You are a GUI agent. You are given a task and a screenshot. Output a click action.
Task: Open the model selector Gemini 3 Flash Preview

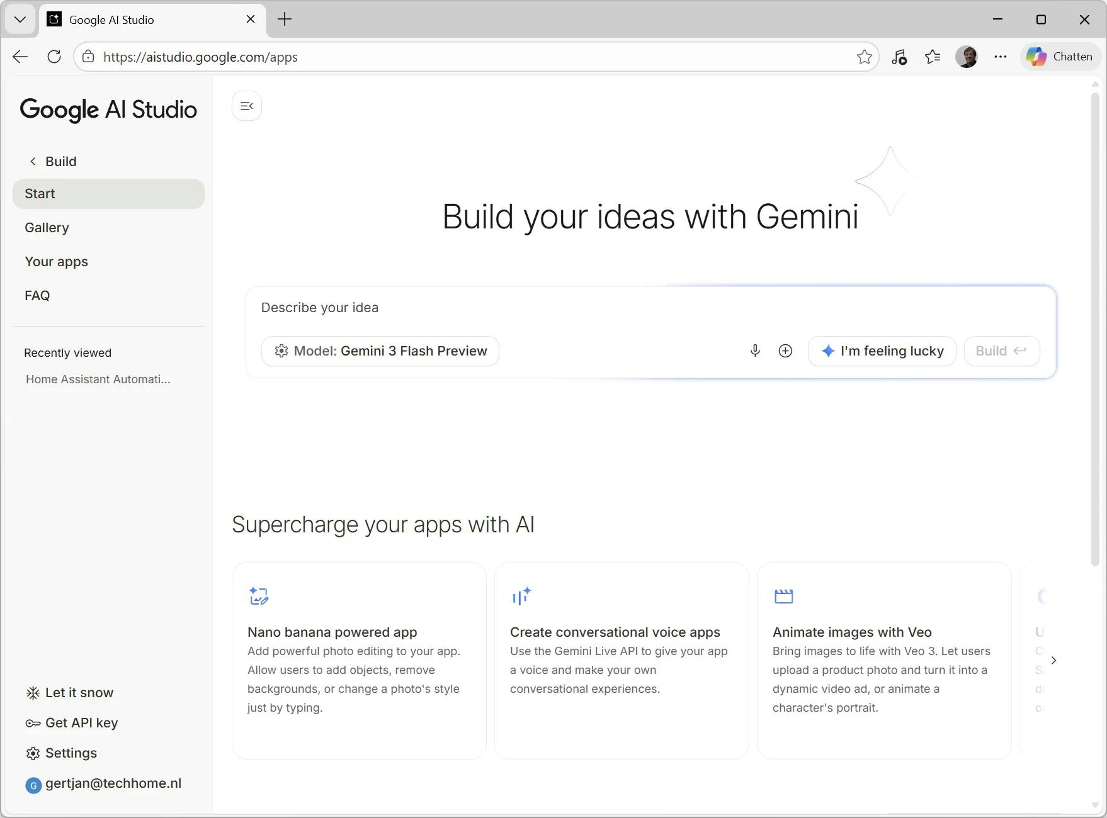point(380,351)
